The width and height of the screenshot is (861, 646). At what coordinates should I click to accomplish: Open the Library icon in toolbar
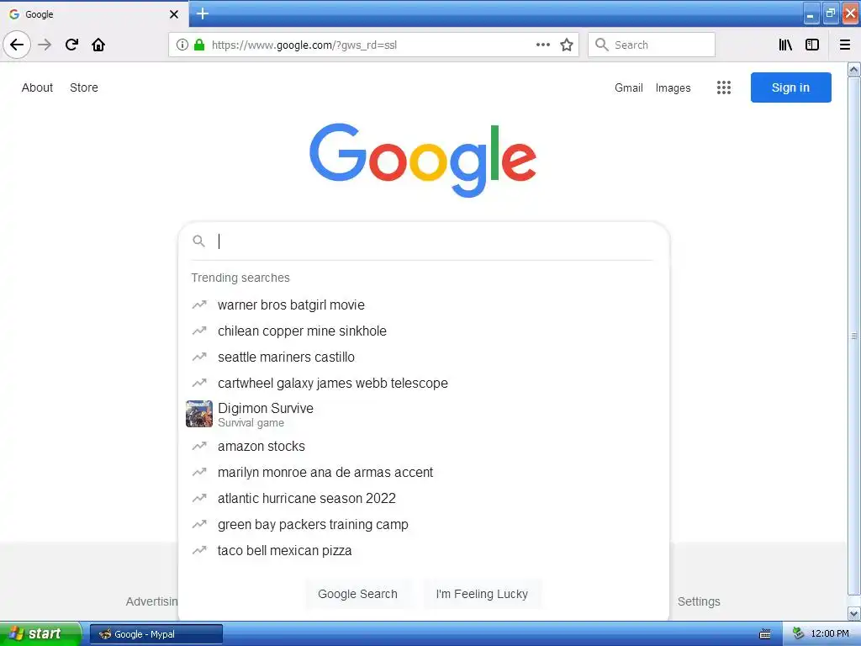pos(785,45)
